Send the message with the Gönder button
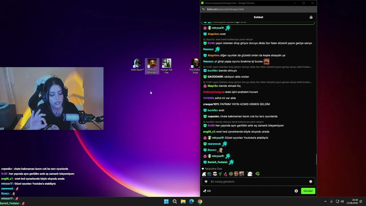The height and width of the screenshot is (206, 366). pos(308,191)
